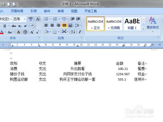
Task: Click the increase indent icon
Action: click(x=78, y=19)
